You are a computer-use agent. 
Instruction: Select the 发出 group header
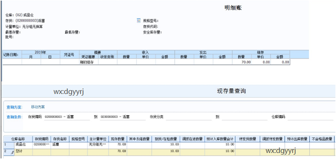[203, 52]
